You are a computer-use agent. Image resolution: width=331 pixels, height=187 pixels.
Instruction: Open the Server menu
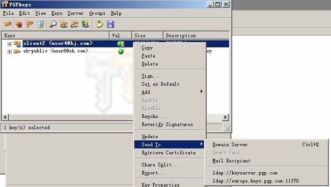pos(75,13)
